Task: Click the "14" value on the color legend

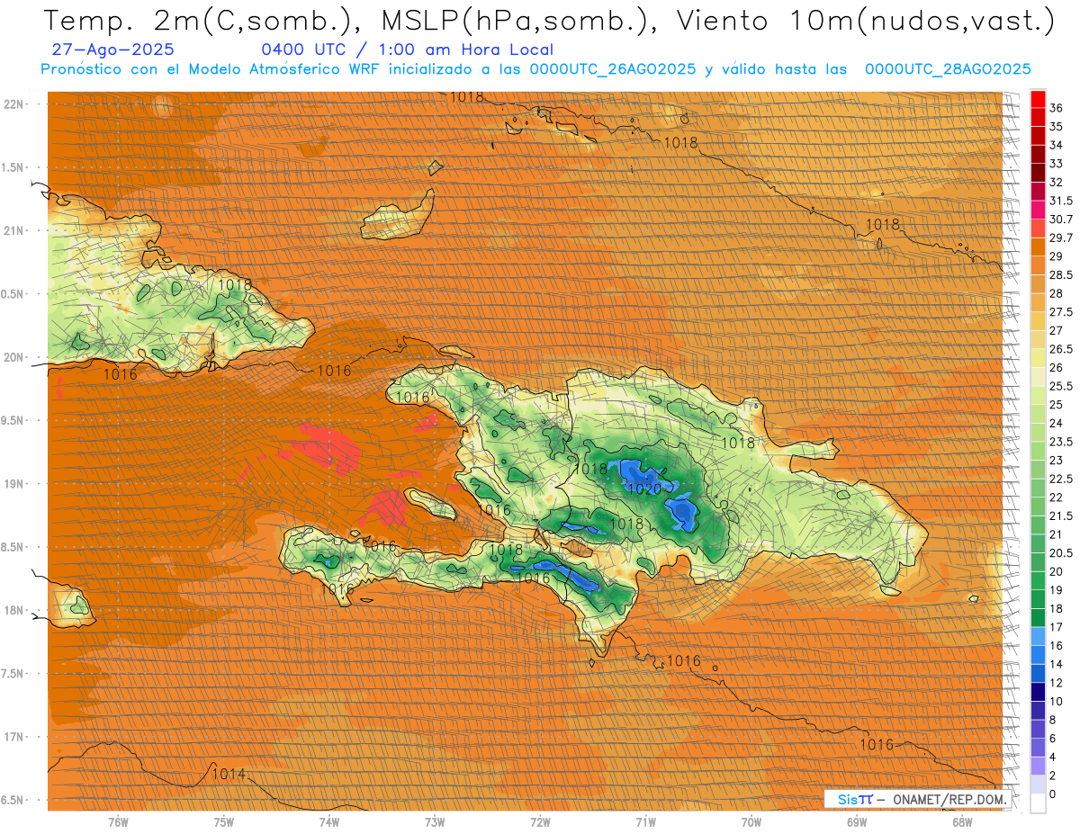Action: tap(1057, 664)
